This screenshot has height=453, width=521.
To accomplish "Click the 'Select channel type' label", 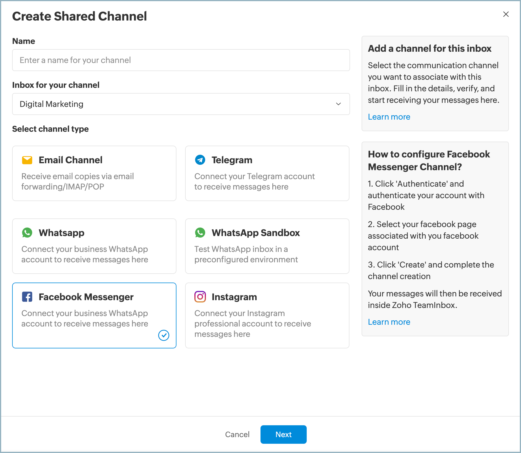I will click(x=50, y=129).
